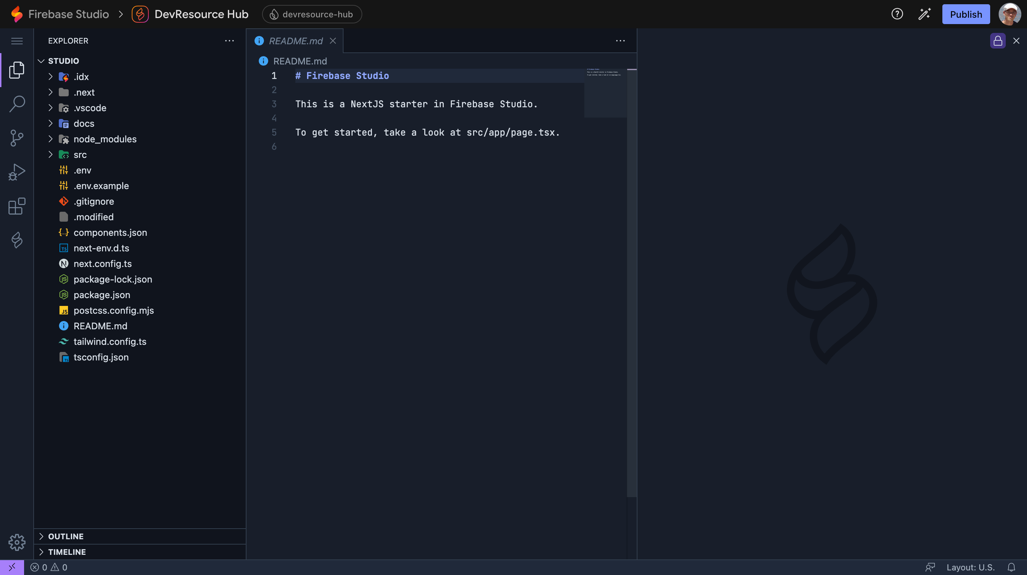Open the Firebase panel from the sidebar
The height and width of the screenshot is (575, 1027).
pyautogui.click(x=17, y=240)
